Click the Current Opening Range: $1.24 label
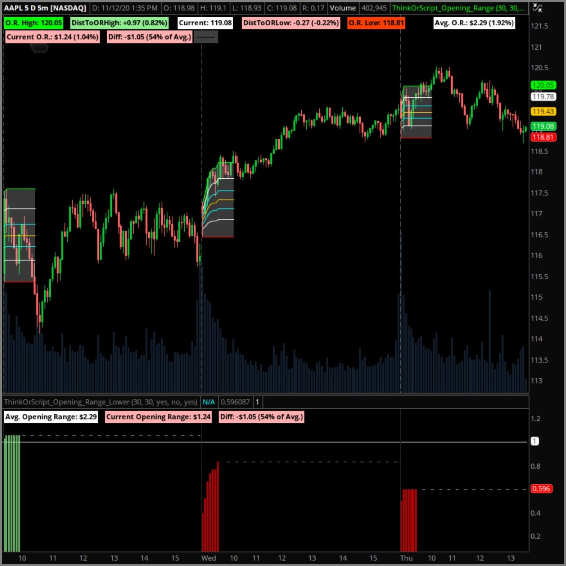This screenshot has width=566, height=566. click(x=159, y=417)
